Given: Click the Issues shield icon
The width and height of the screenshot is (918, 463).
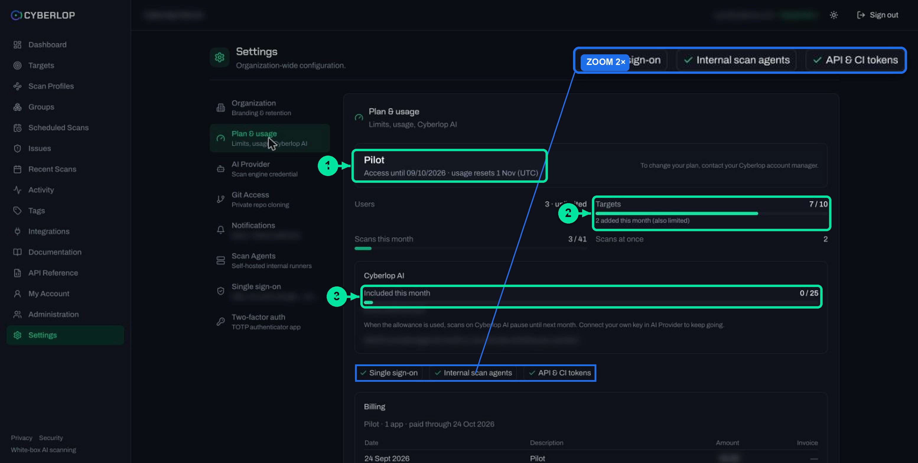Looking at the screenshot, I should point(17,149).
